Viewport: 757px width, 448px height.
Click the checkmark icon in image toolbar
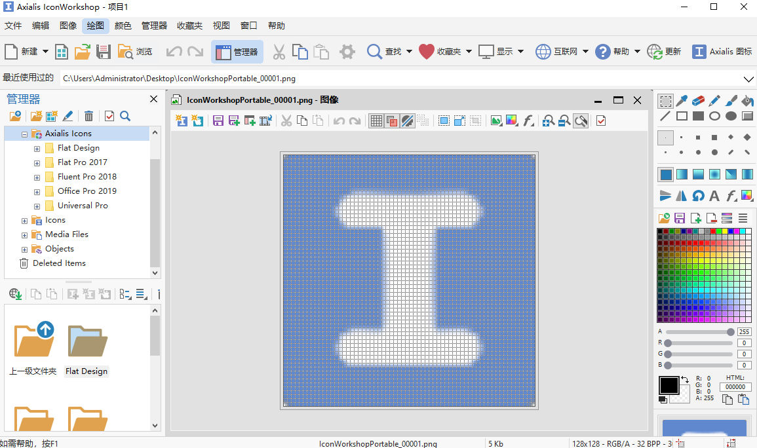pos(601,121)
